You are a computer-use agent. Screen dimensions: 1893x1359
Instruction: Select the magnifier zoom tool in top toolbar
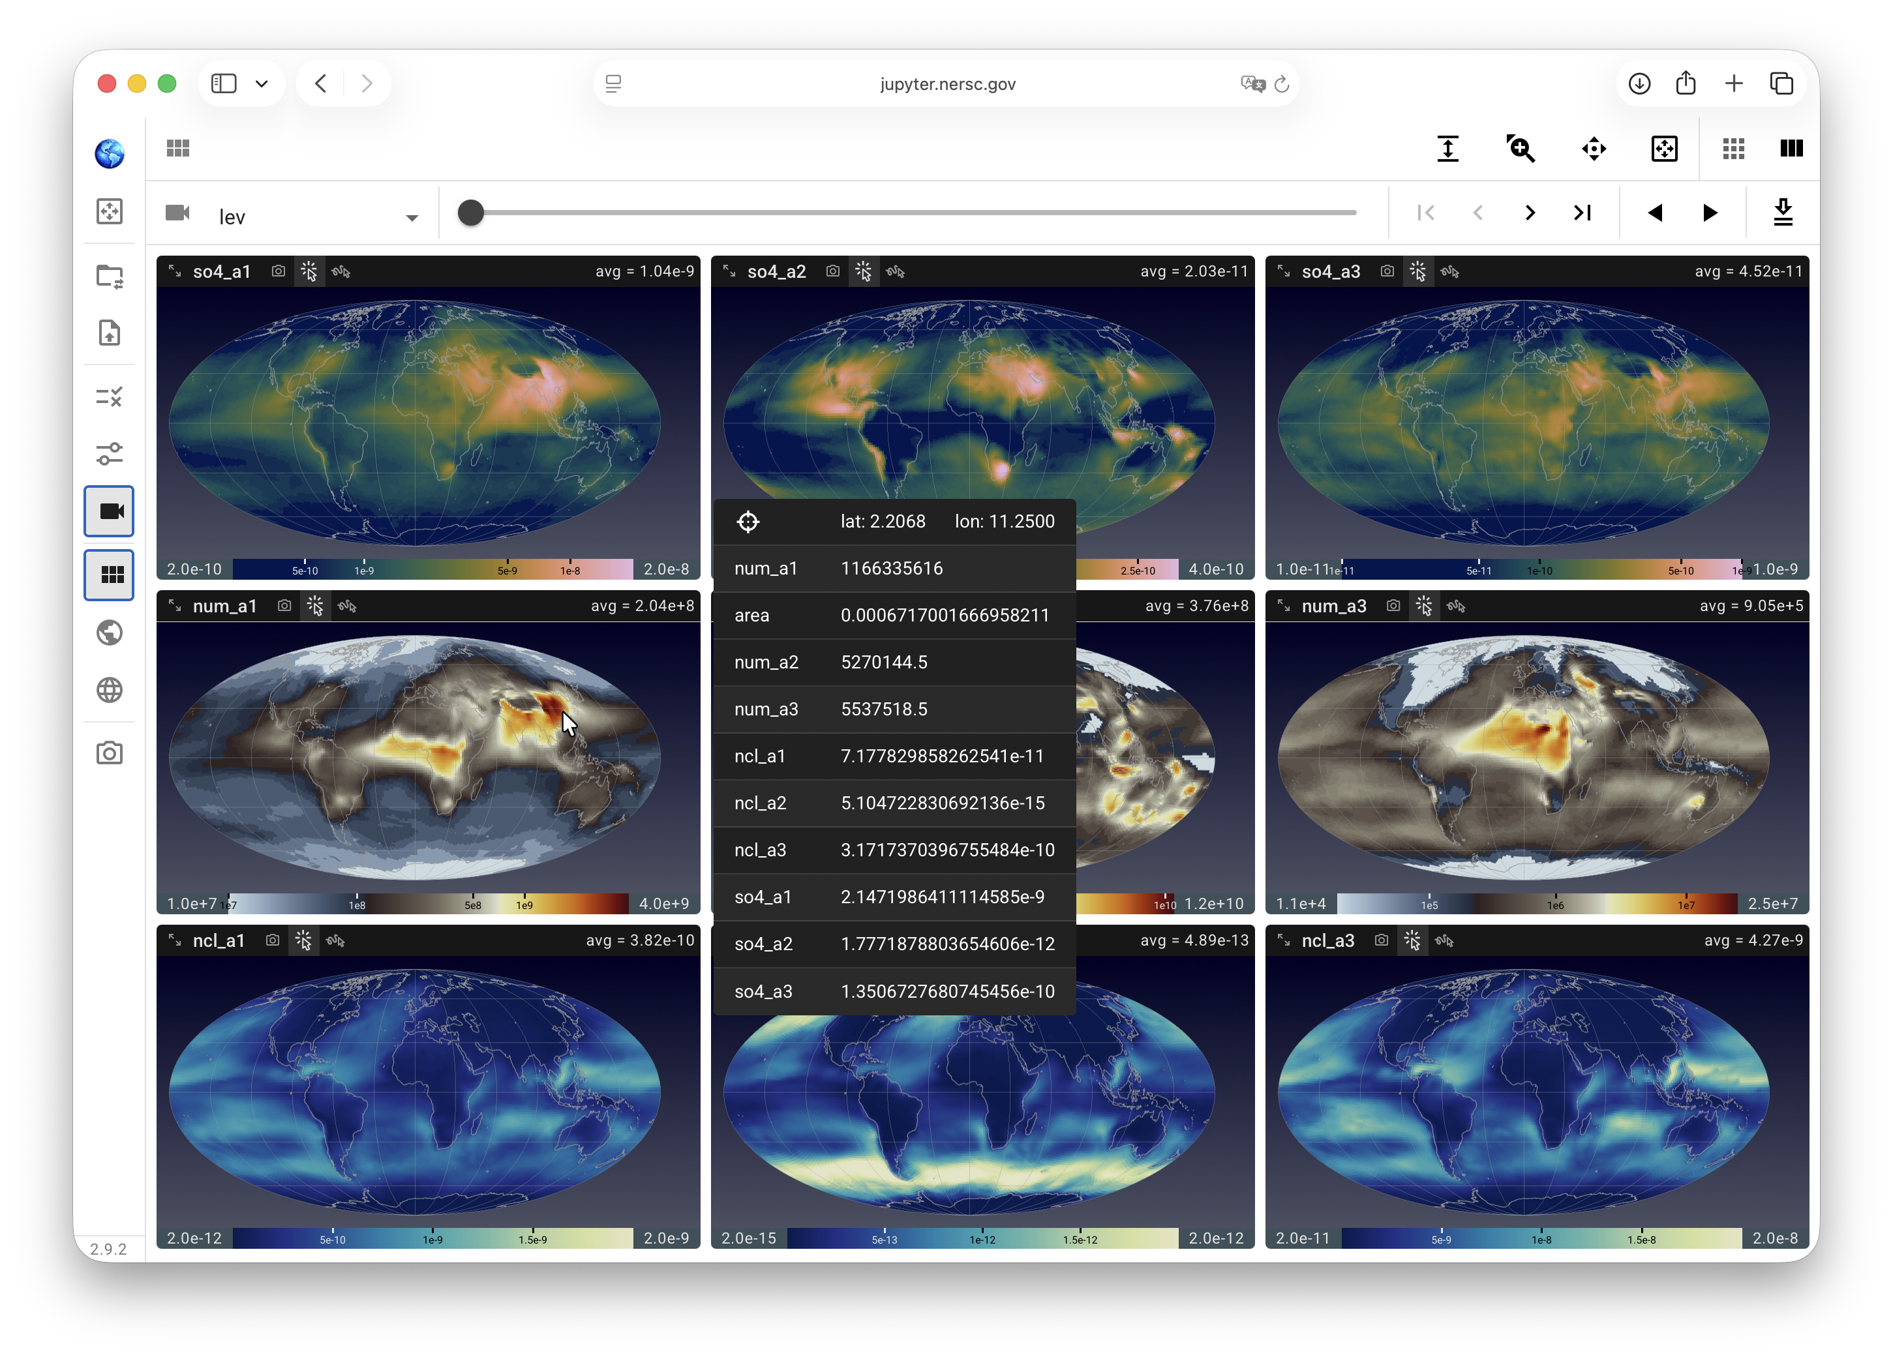[x=1520, y=149]
